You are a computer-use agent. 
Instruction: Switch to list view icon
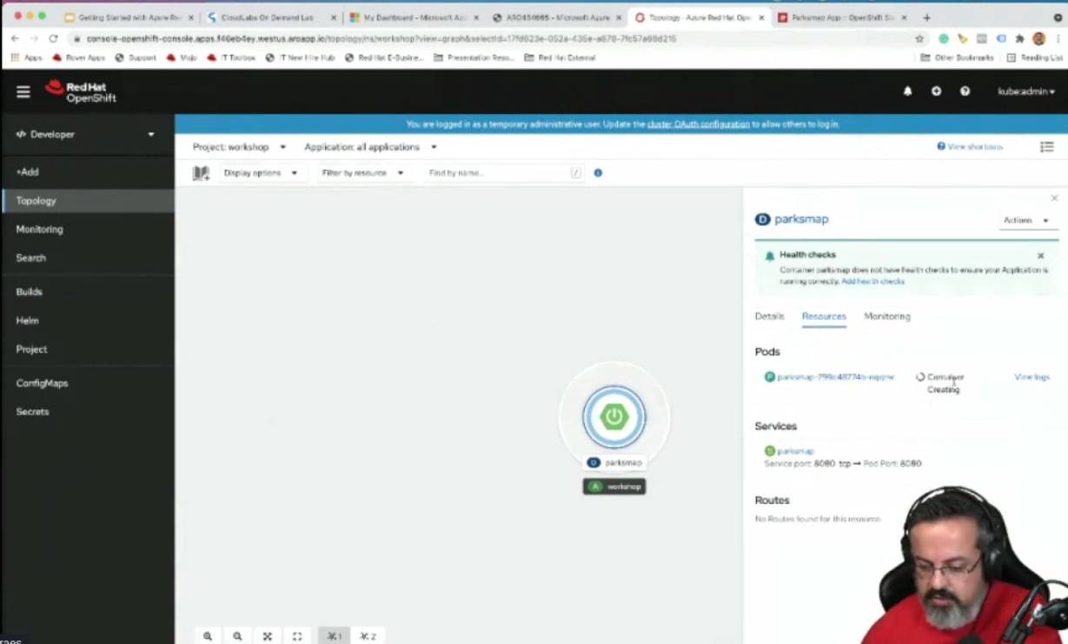(x=1046, y=147)
